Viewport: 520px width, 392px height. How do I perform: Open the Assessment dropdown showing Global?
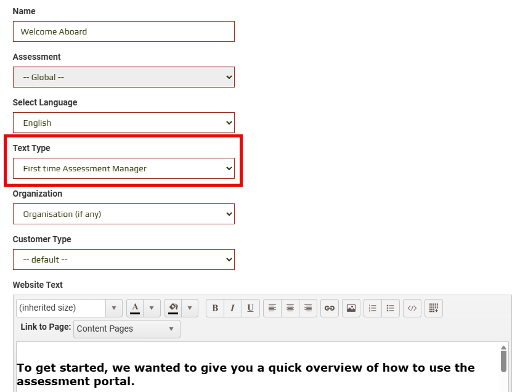(124, 77)
